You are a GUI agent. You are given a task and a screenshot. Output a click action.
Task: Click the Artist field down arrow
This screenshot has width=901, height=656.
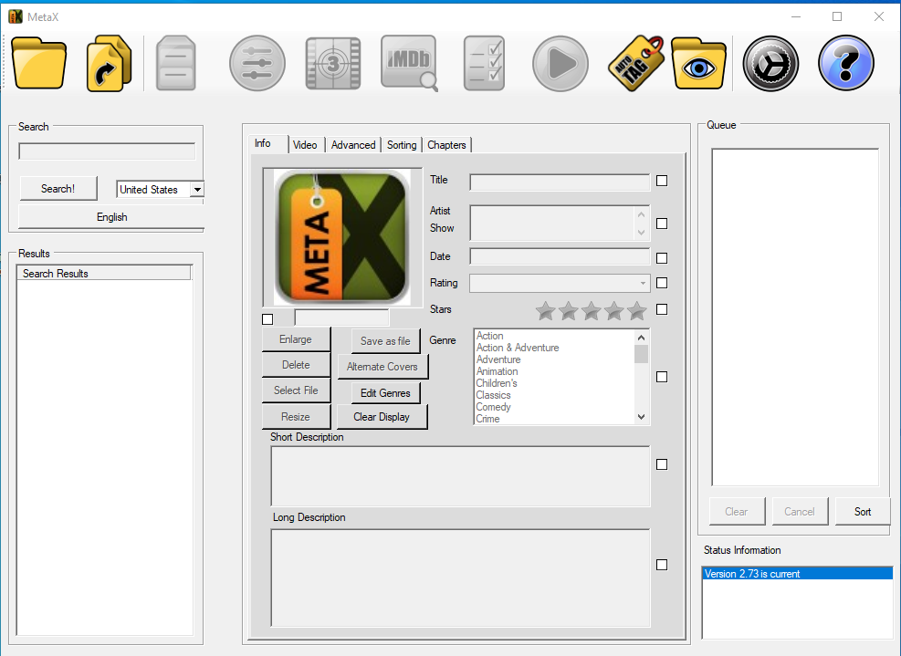(x=641, y=233)
